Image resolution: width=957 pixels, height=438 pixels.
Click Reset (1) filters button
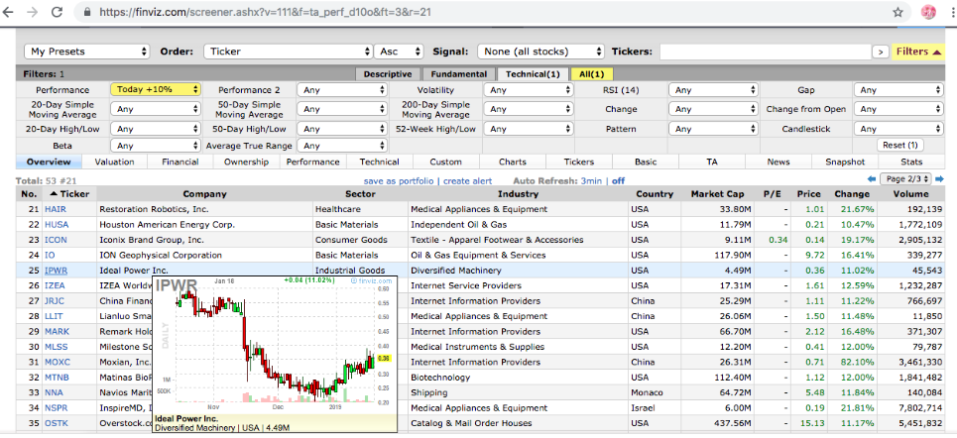point(899,146)
